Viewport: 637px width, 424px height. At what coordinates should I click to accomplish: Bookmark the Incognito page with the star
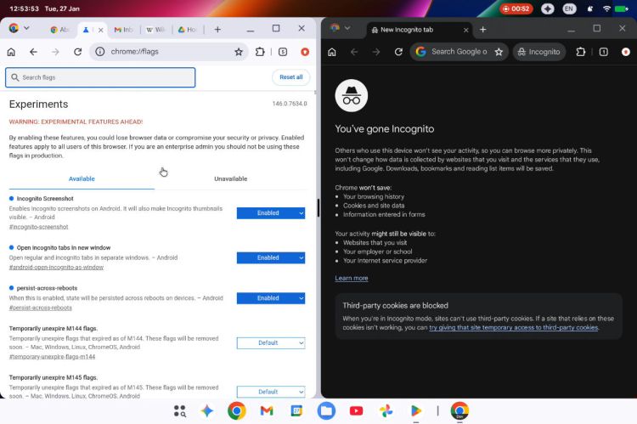click(499, 52)
